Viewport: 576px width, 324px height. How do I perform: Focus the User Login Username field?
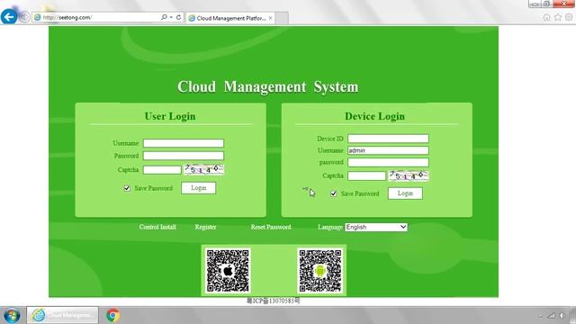pyautogui.click(x=184, y=143)
